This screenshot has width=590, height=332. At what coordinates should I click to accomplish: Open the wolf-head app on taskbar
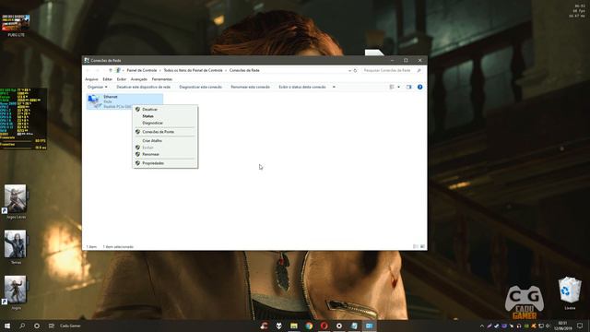click(278, 326)
